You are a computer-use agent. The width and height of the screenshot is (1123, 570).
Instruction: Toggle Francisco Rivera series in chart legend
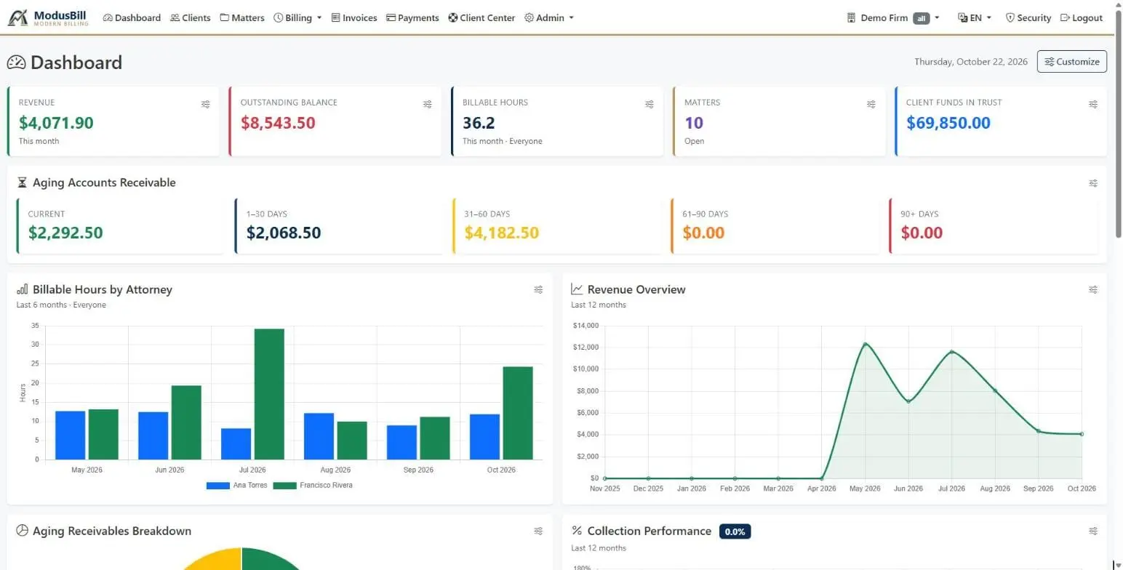[x=313, y=485]
